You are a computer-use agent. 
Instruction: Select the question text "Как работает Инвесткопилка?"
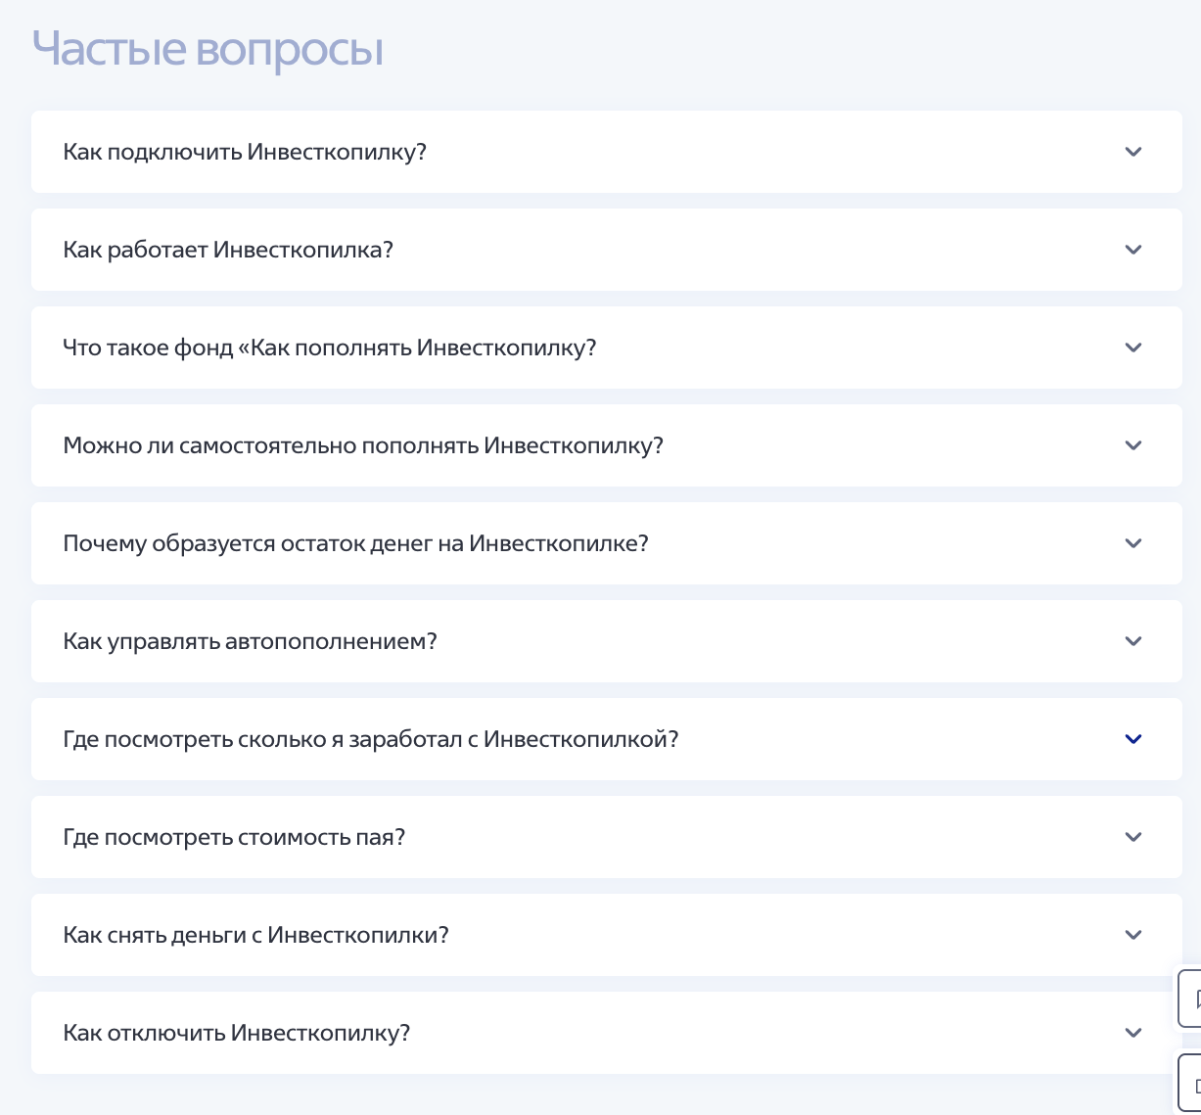pyautogui.click(x=228, y=250)
